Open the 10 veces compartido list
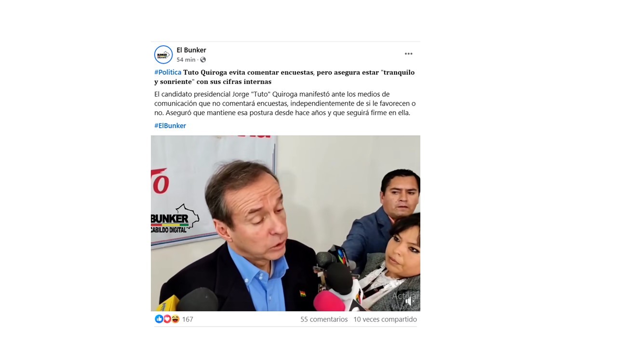Screen dimensions: 617x347 (x=385, y=319)
